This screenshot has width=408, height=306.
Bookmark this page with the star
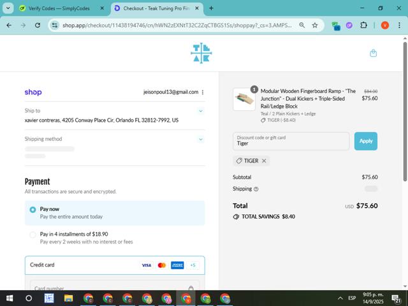tap(315, 25)
